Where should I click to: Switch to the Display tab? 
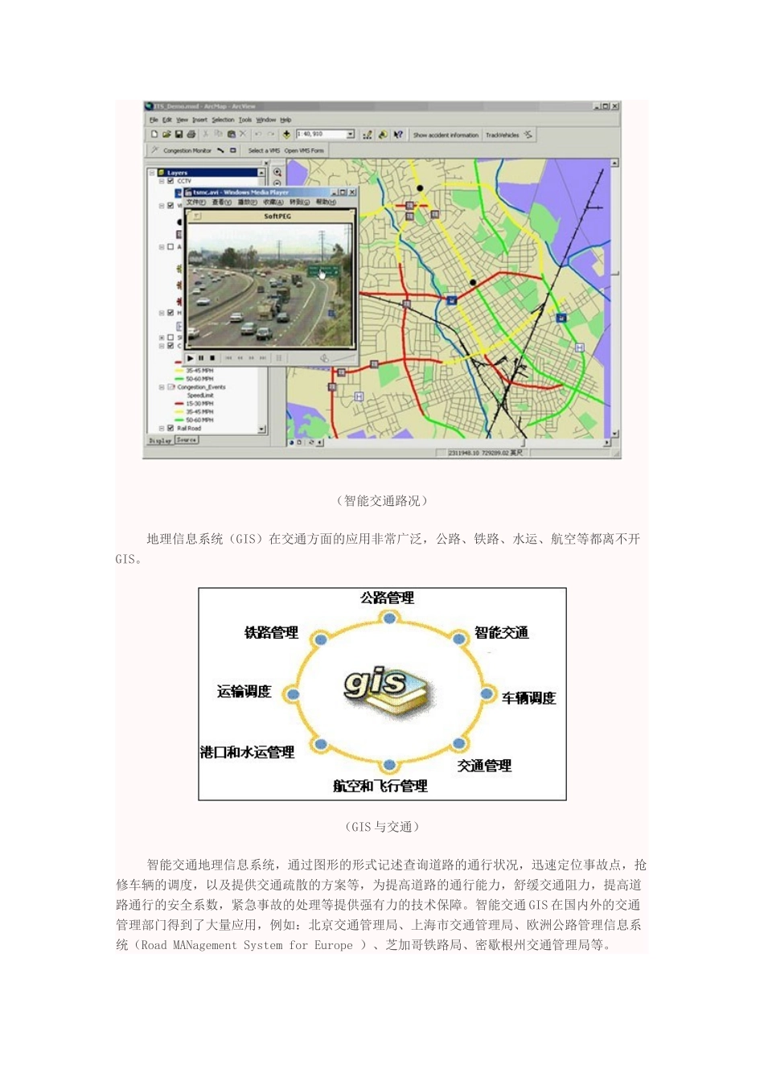point(160,441)
